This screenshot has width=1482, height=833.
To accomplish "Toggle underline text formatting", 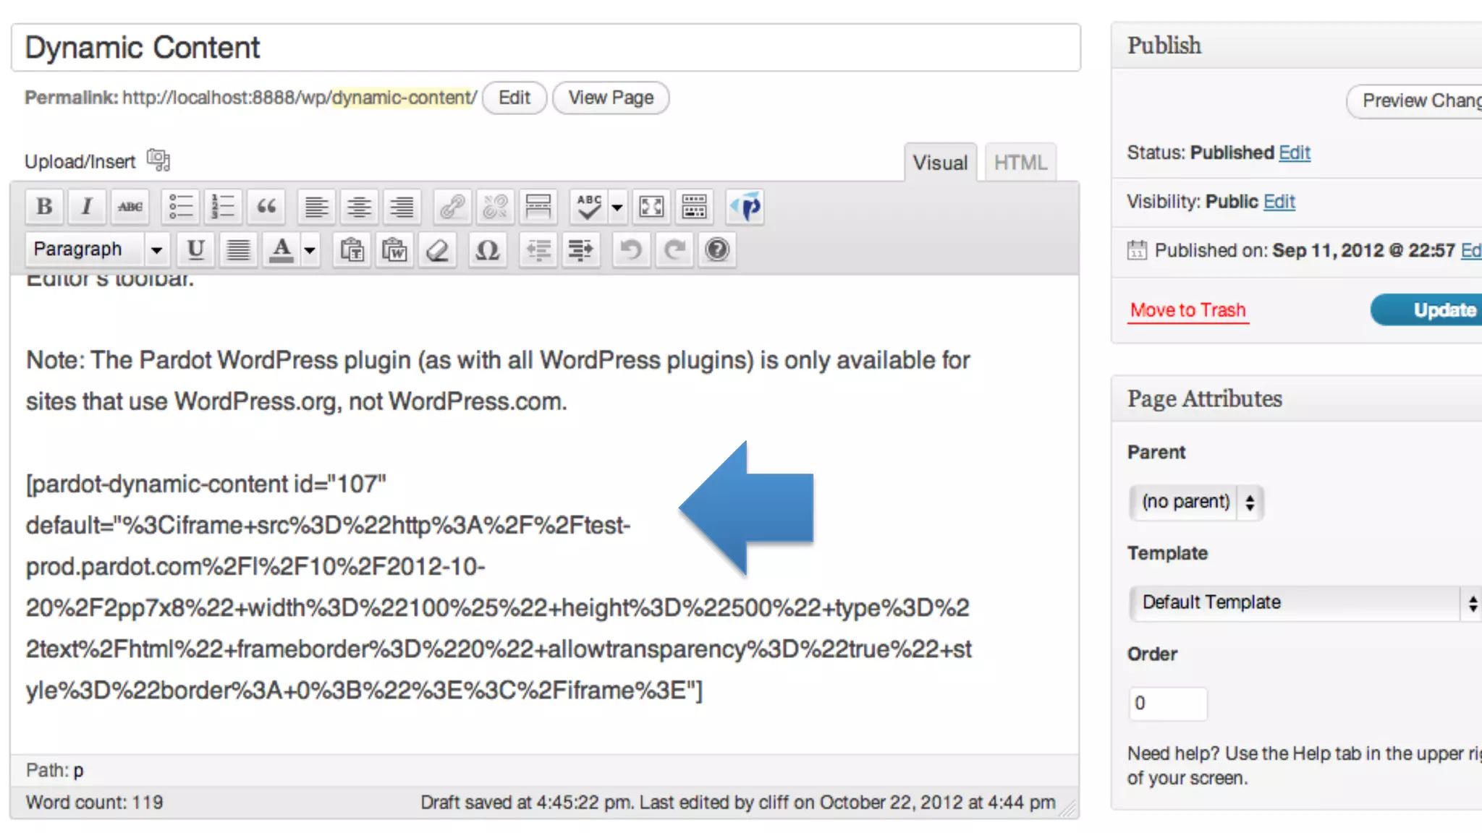I will point(195,251).
